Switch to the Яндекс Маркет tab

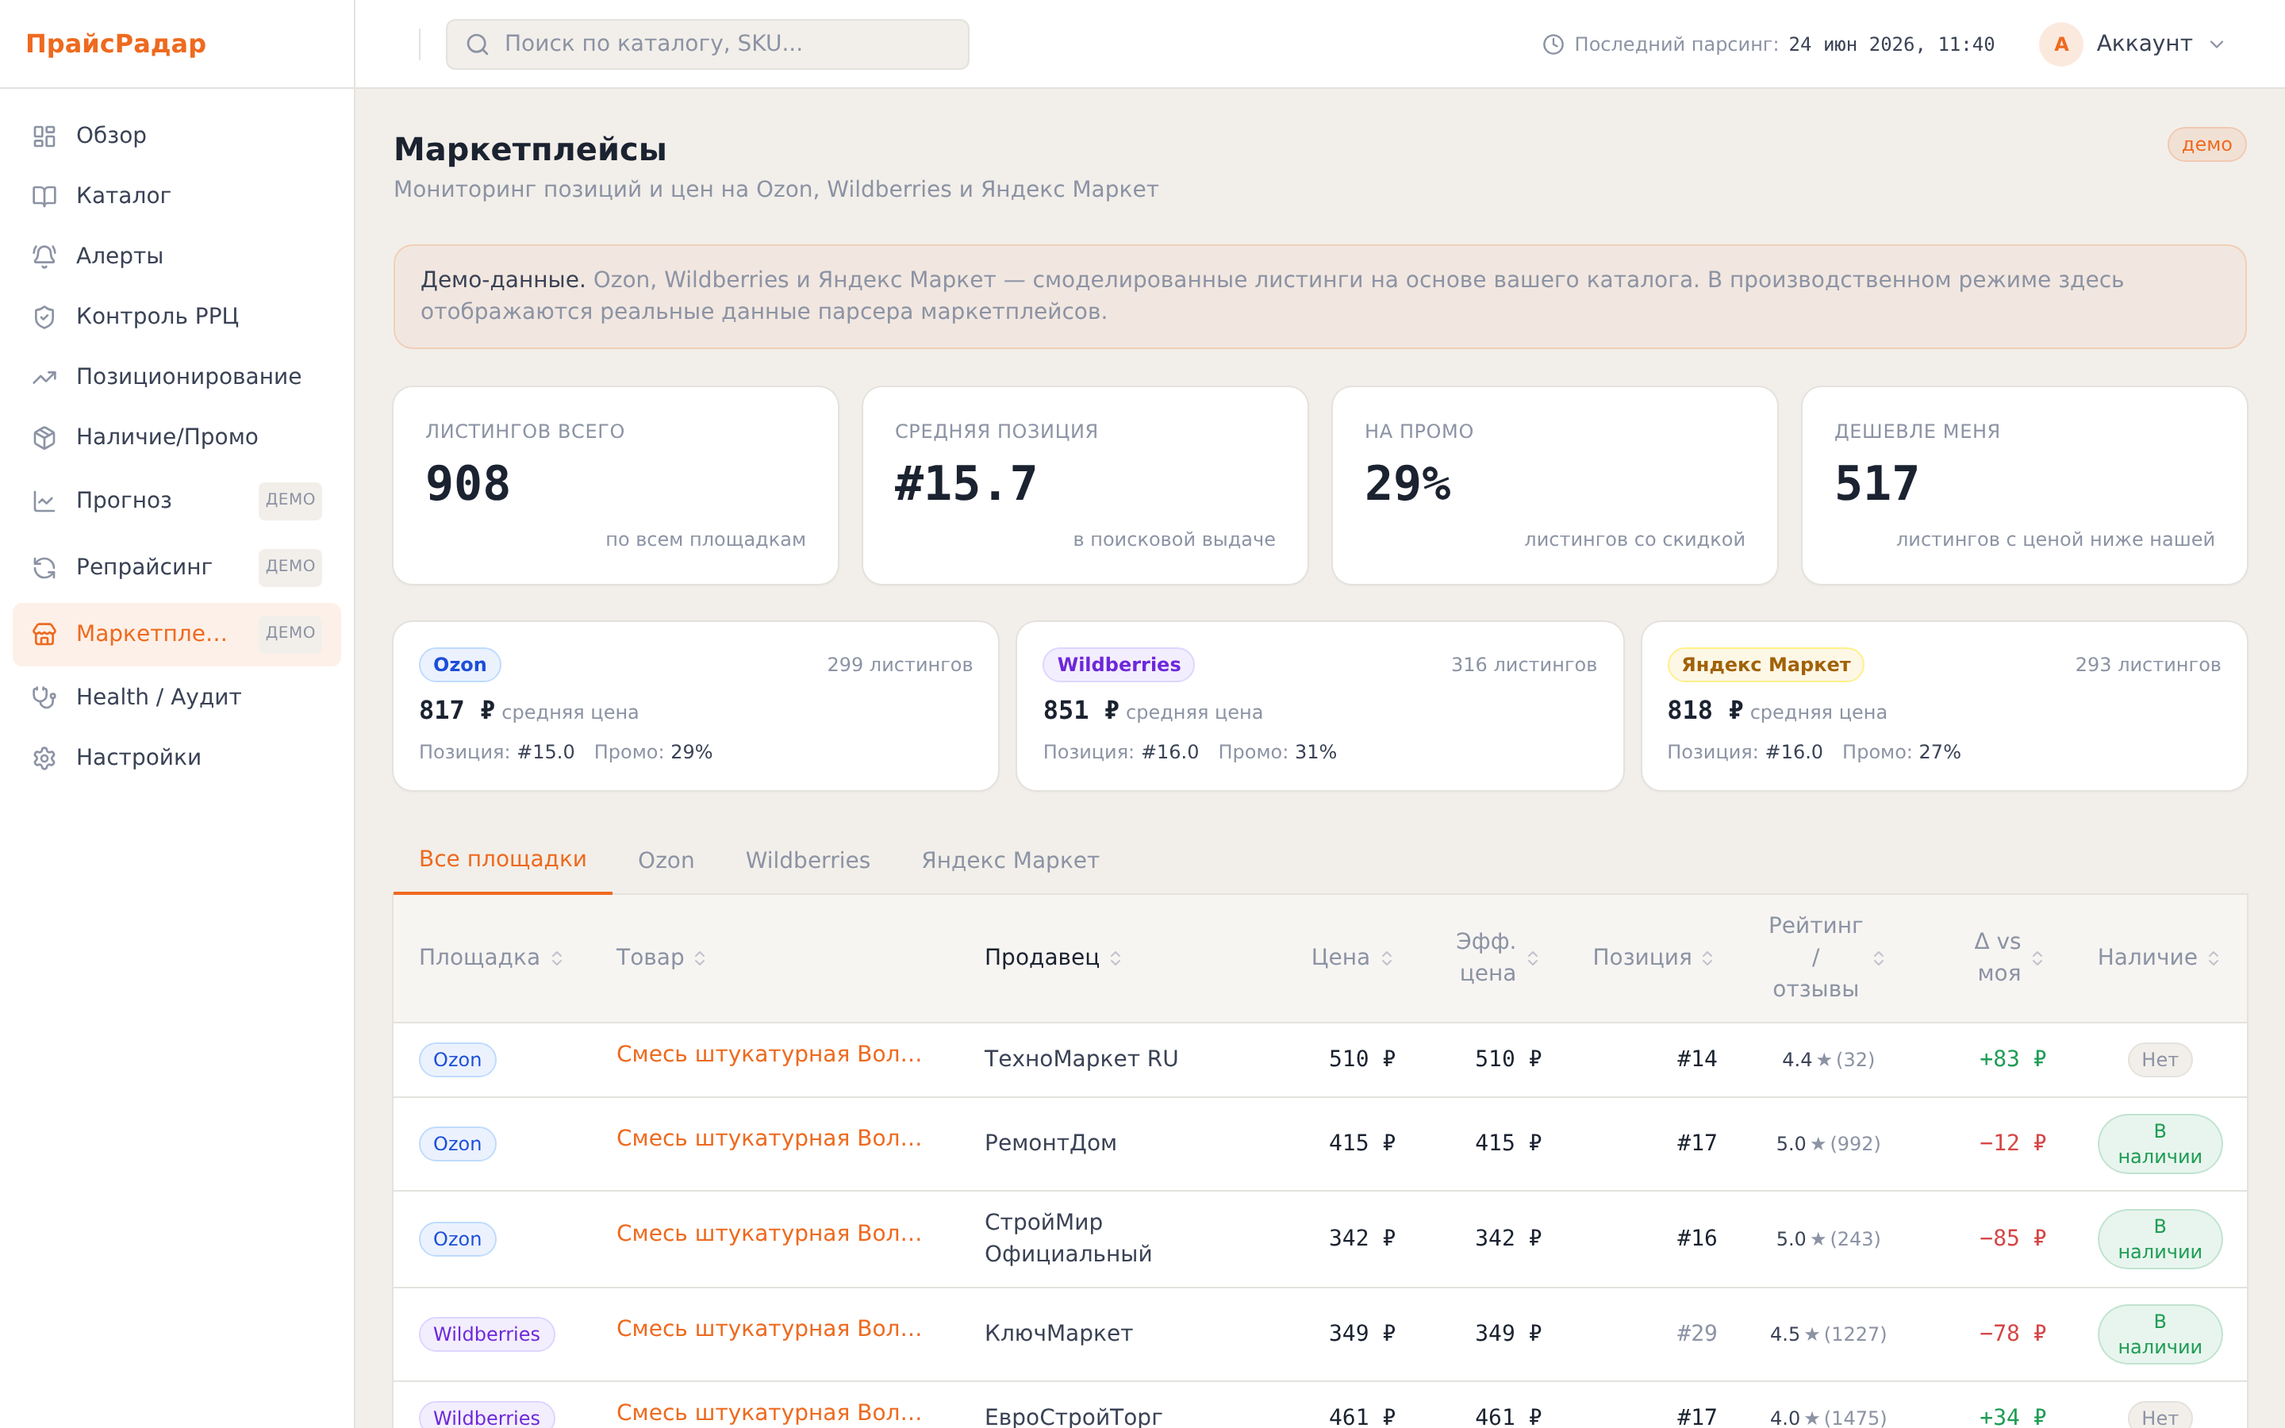(1009, 861)
